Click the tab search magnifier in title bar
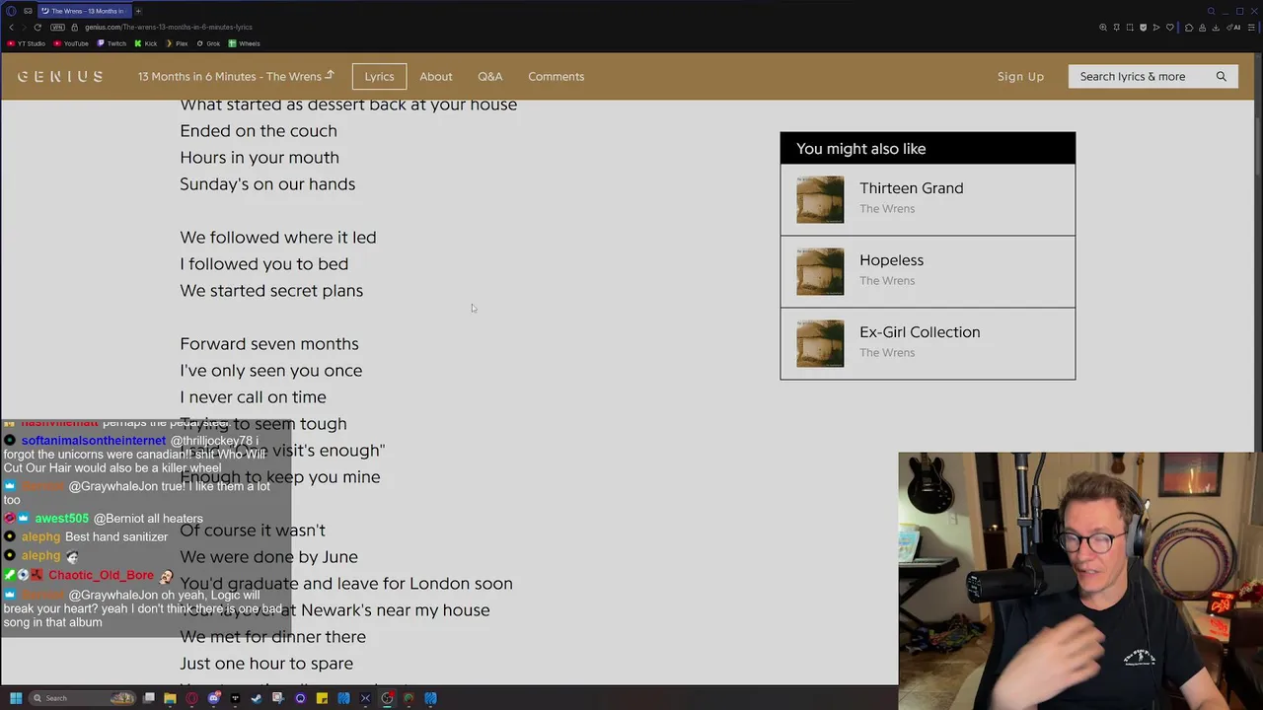The width and height of the screenshot is (1263, 710). (x=1212, y=11)
